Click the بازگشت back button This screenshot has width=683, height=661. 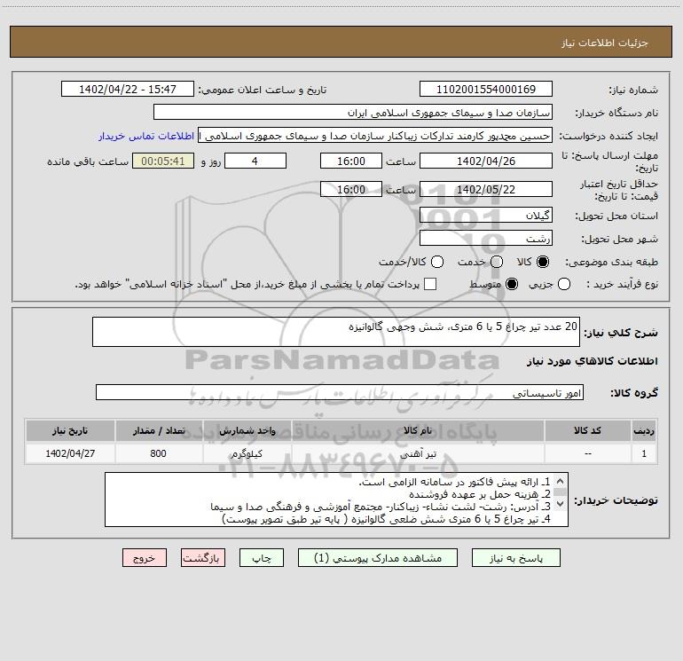click(203, 558)
